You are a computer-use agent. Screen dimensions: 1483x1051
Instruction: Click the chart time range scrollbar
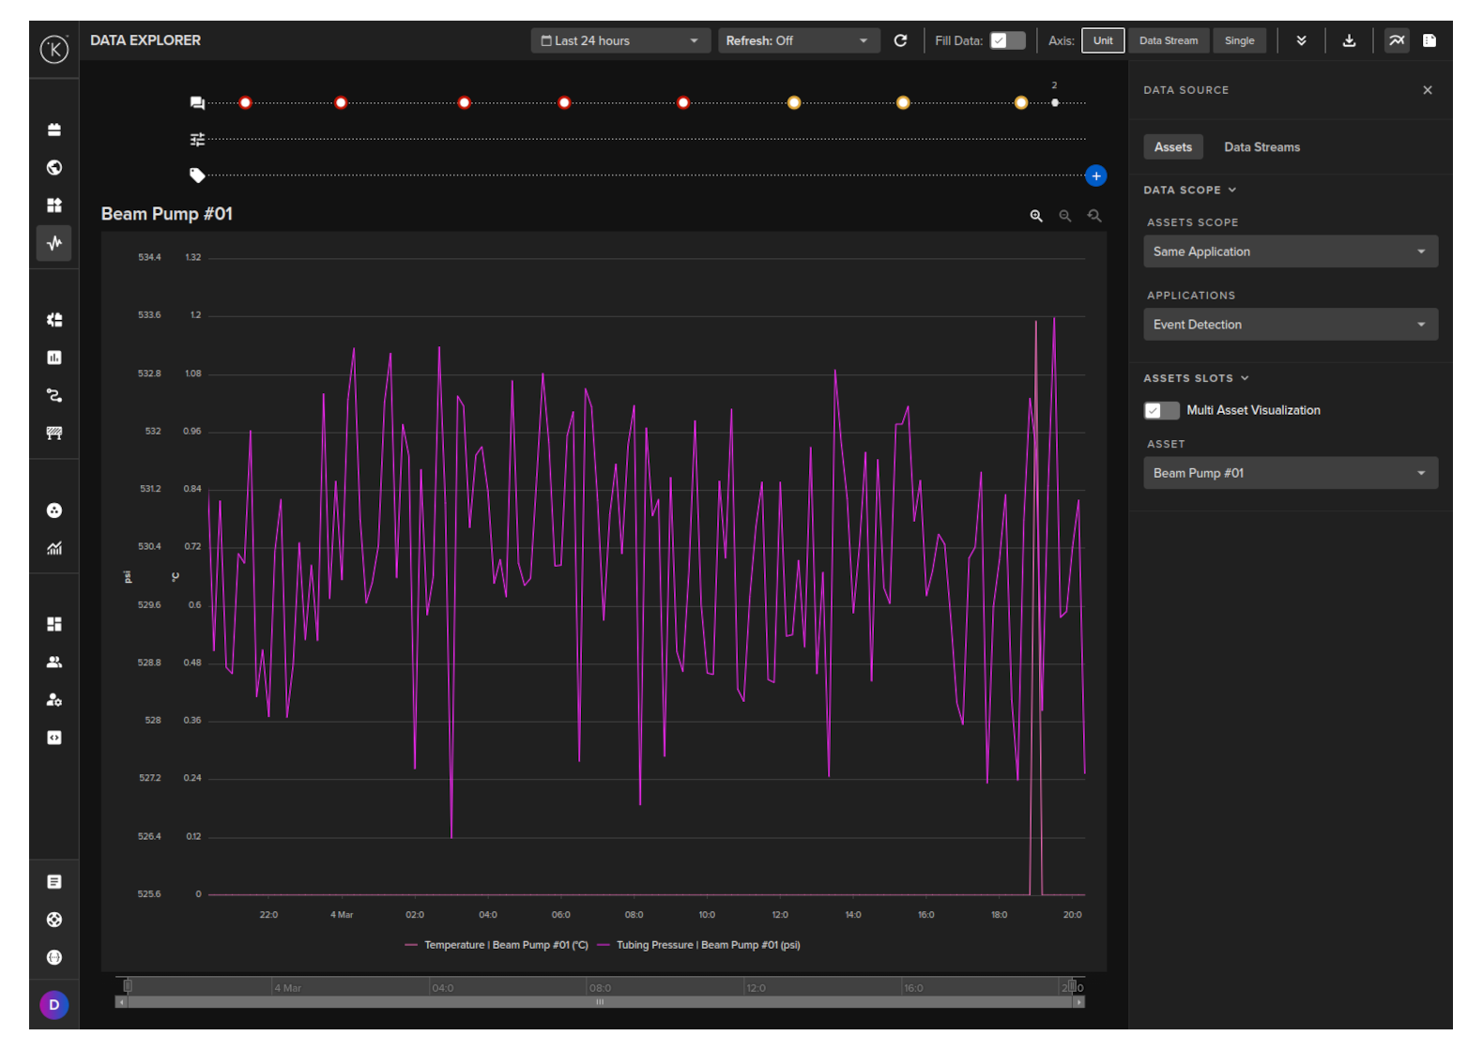(599, 1001)
